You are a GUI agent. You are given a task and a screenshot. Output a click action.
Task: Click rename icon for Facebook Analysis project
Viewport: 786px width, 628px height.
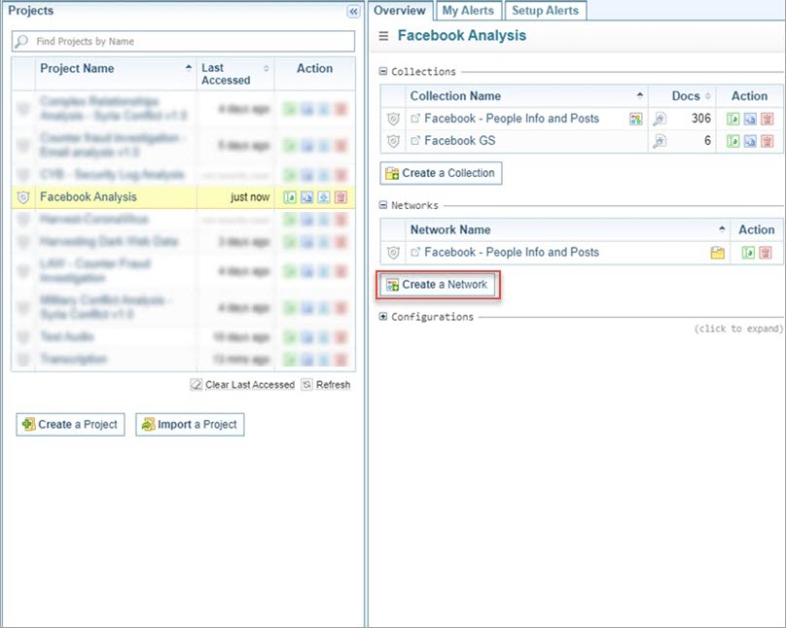(307, 197)
